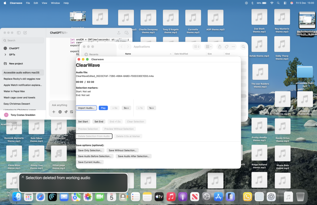Open 'Accessible audio editors macOS' chat
Viewport: 317px width, 205px height.
click(x=23, y=72)
